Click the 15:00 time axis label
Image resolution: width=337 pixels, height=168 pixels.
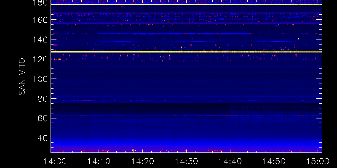point(318,161)
